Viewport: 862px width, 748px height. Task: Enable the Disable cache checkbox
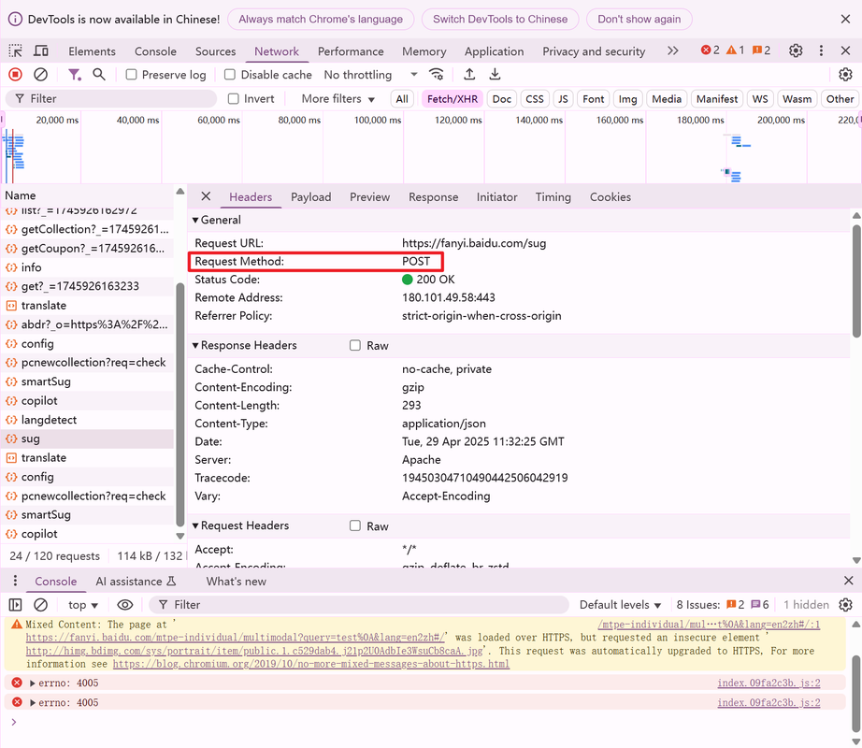point(230,74)
